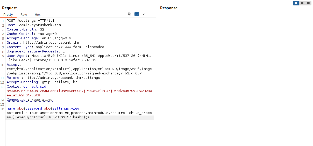Click the Response panel title
The height and width of the screenshot is (146, 313).
tap(169, 8)
